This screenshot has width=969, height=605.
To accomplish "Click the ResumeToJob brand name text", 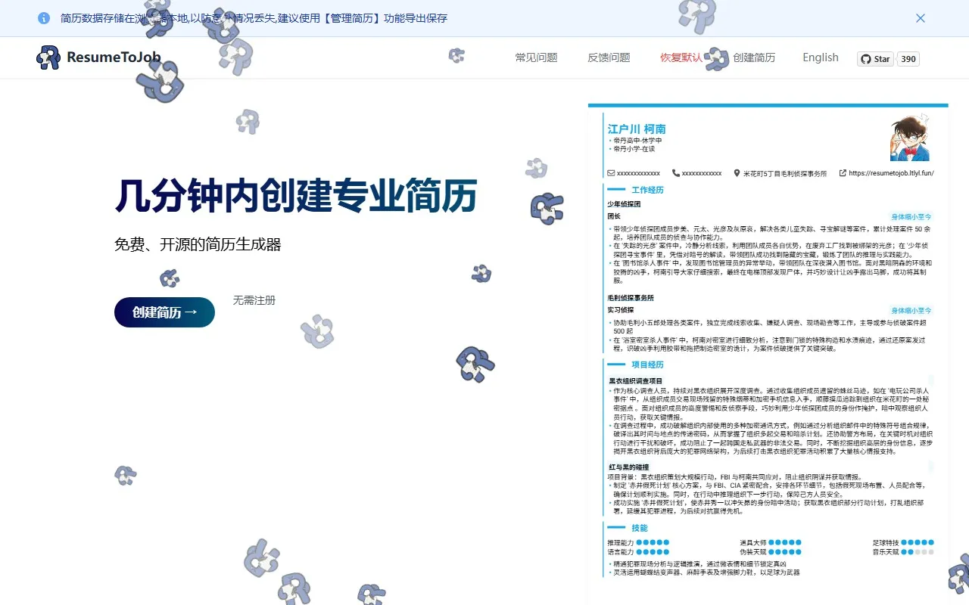I will coord(114,57).
